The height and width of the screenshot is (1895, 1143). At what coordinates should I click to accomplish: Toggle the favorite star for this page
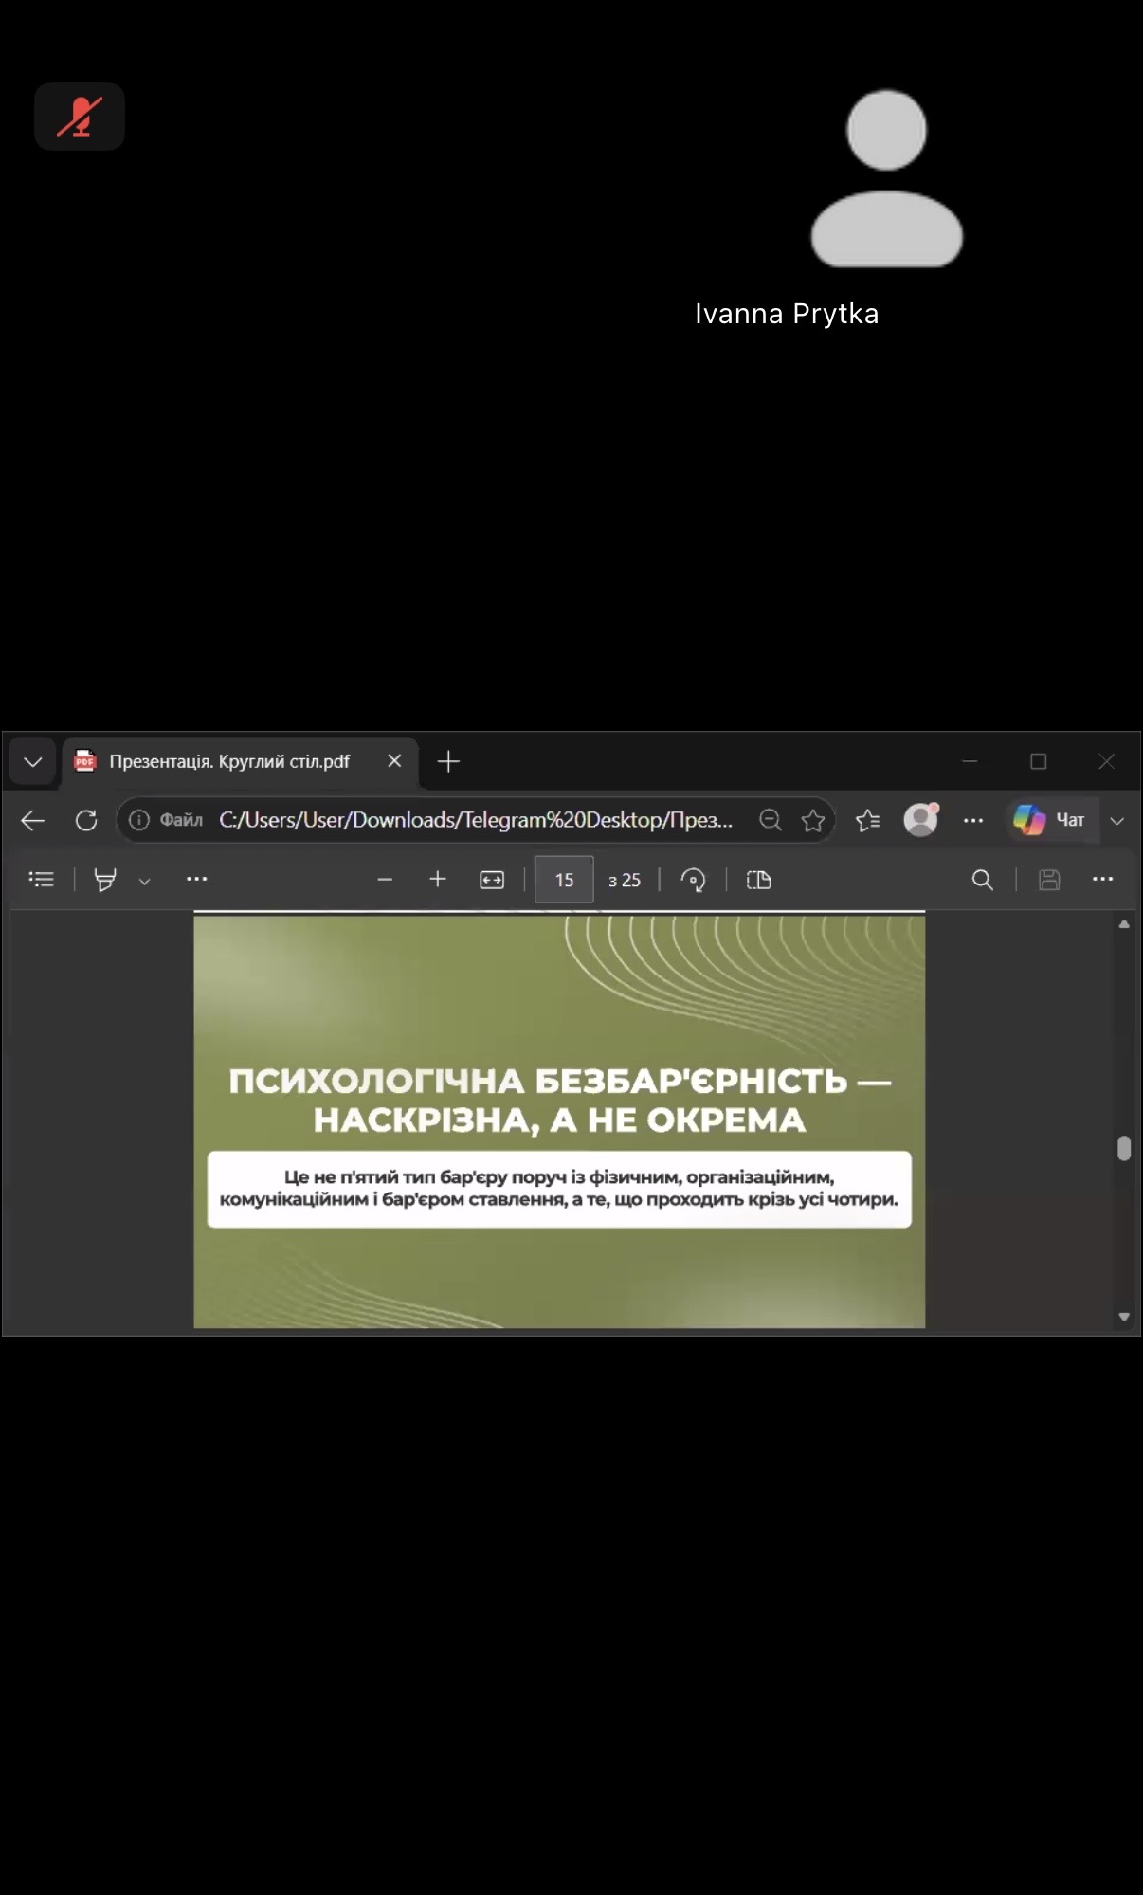(x=813, y=820)
